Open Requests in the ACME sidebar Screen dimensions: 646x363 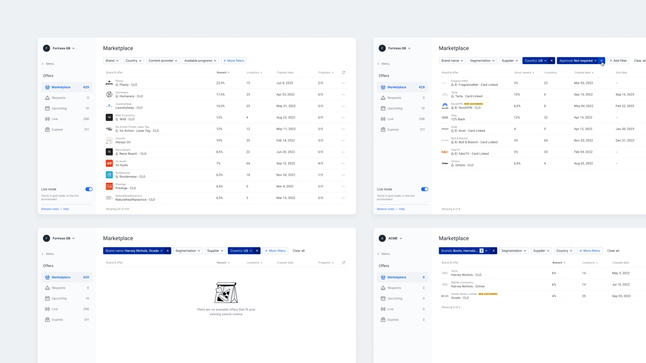point(402,288)
